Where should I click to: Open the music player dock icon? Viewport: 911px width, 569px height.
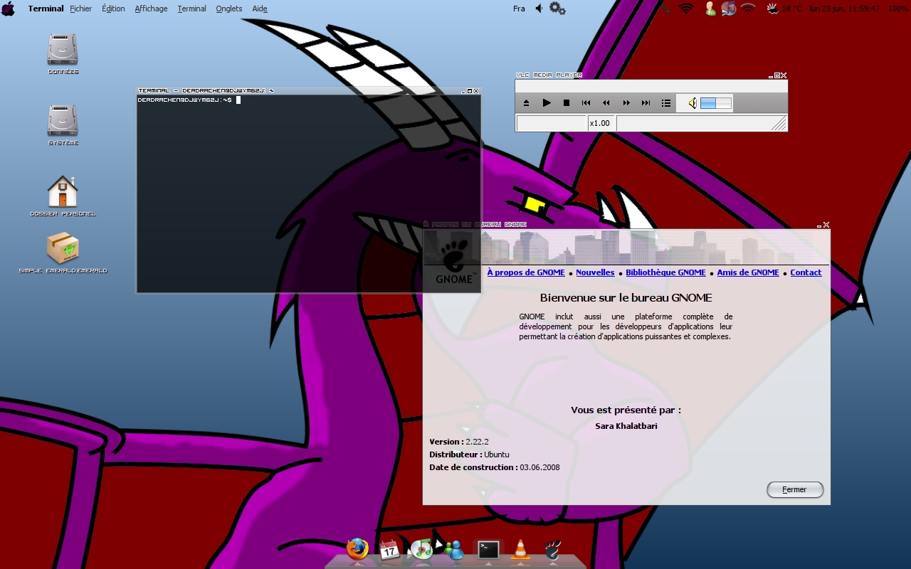[x=421, y=549]
